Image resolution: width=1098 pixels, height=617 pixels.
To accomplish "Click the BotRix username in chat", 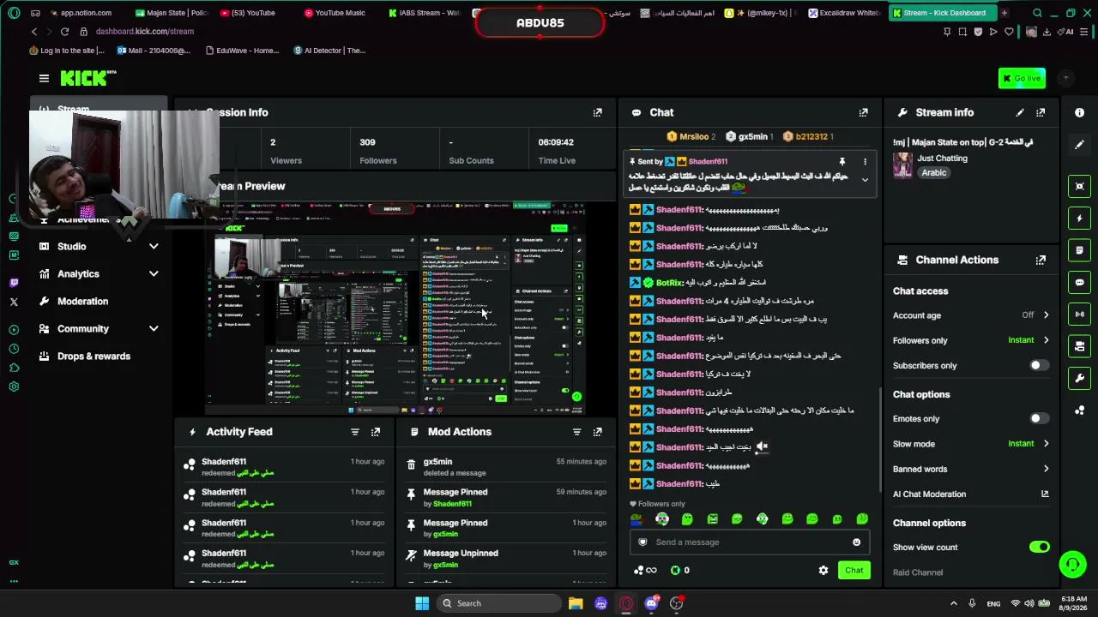I will pyautogui.click(x=669, y=283).
